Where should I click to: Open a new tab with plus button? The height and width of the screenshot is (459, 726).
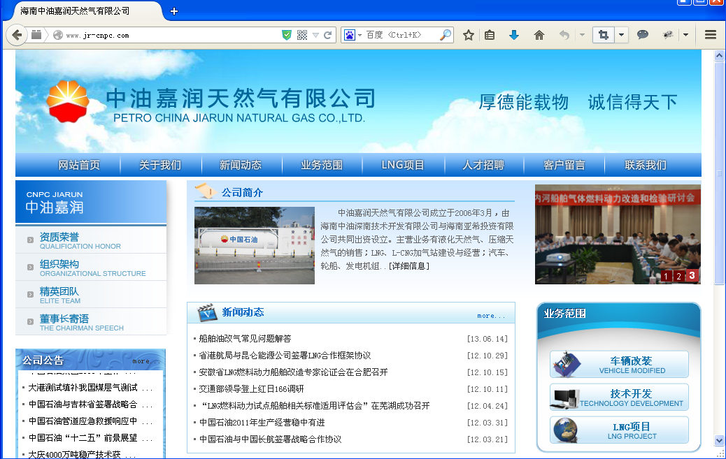click(x=174, y=11)
